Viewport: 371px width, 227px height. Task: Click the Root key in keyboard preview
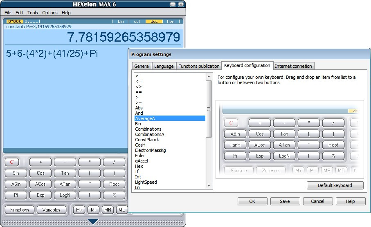pos(333,145)
